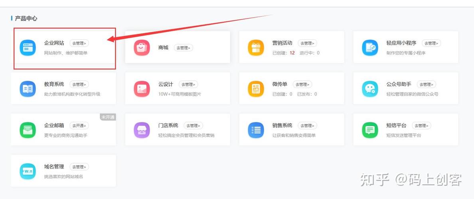Click the 产品中心 section heading
The image size is (474, 199).
click(26, 19)
